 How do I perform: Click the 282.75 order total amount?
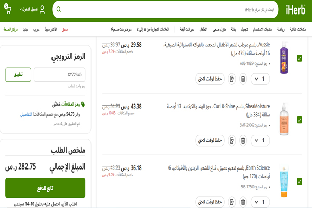(20, 166)
